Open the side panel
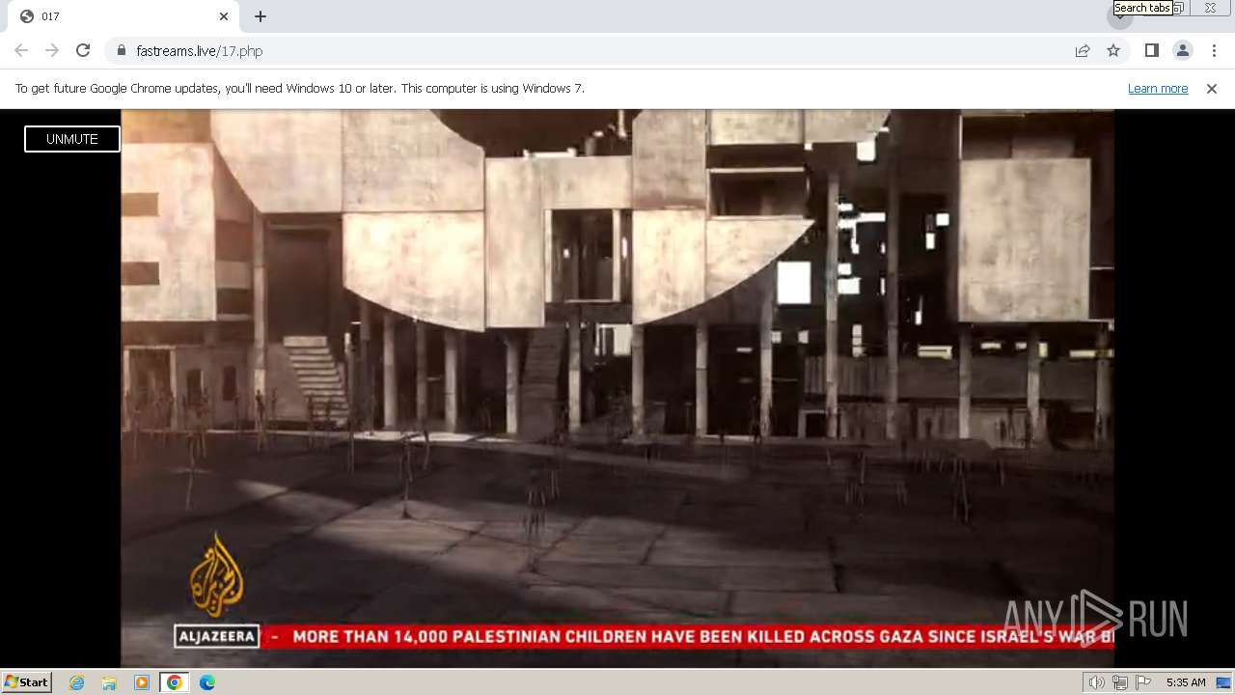1235x695 pixels. coord(1151,50)
